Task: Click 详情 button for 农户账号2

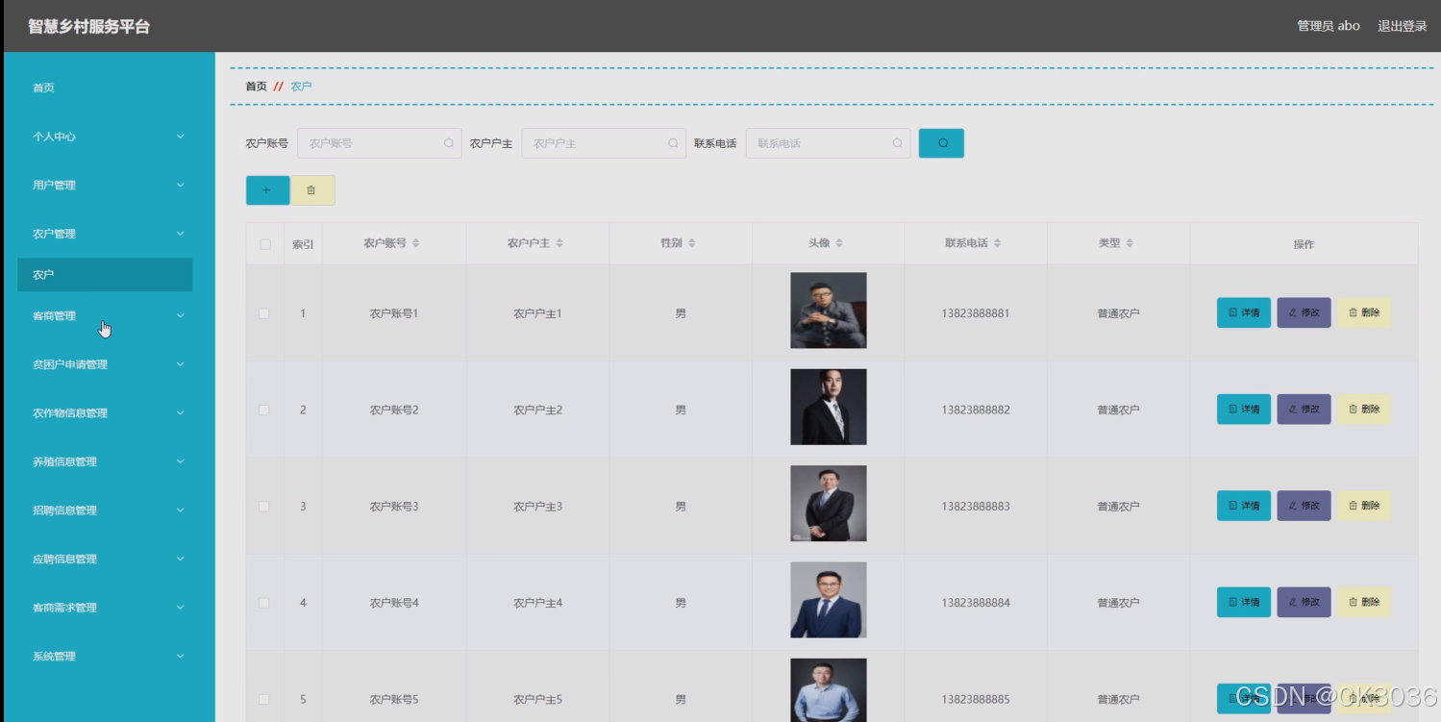Action: pos(1244,410)
